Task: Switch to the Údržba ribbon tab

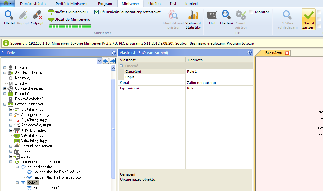Action: pos(154,4)
